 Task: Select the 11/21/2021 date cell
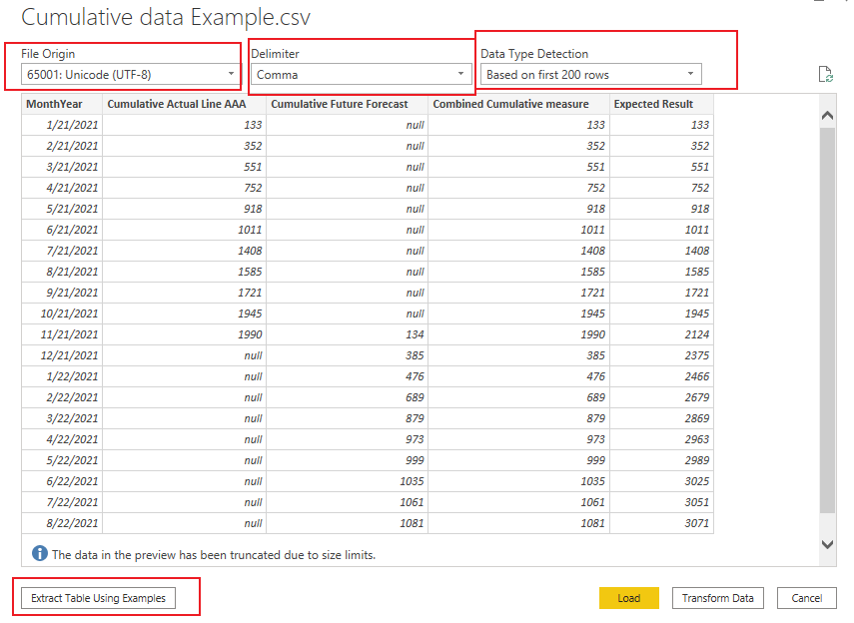(62, 334)
